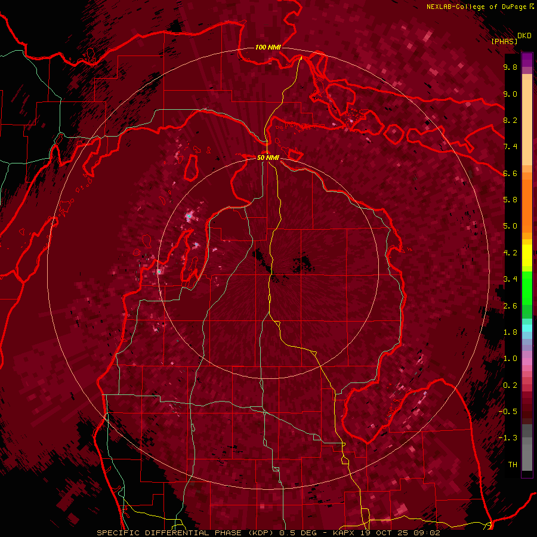Select the DKD label above the color scale
537x537 pixels.
pos(524,36)
